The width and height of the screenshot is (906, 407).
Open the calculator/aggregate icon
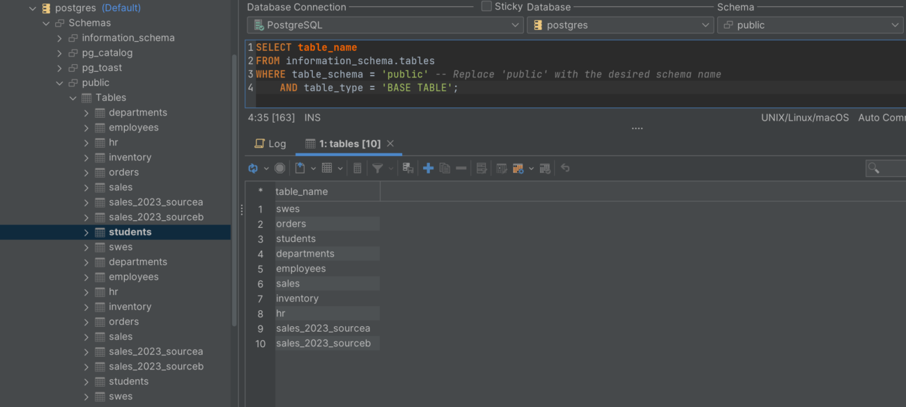[358, 168]
